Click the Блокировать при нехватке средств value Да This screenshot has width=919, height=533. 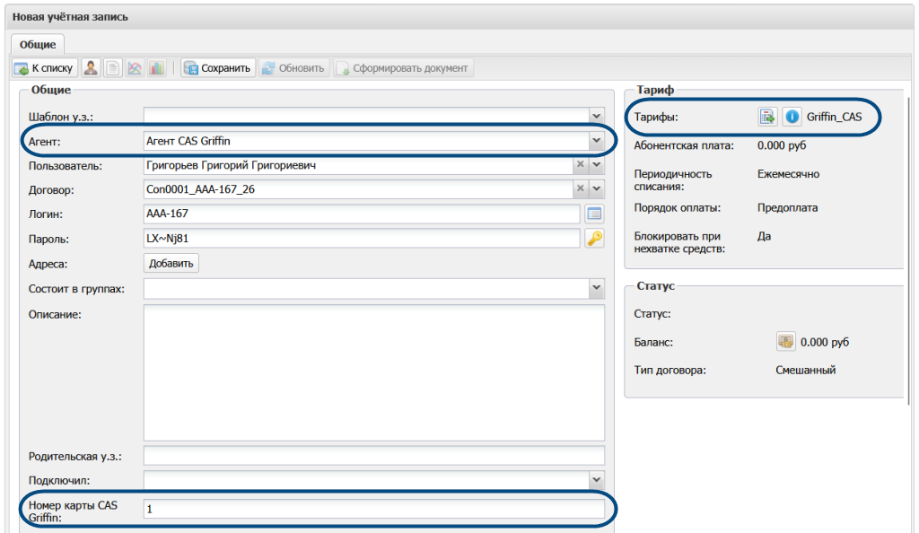click(x=764, y=236)
